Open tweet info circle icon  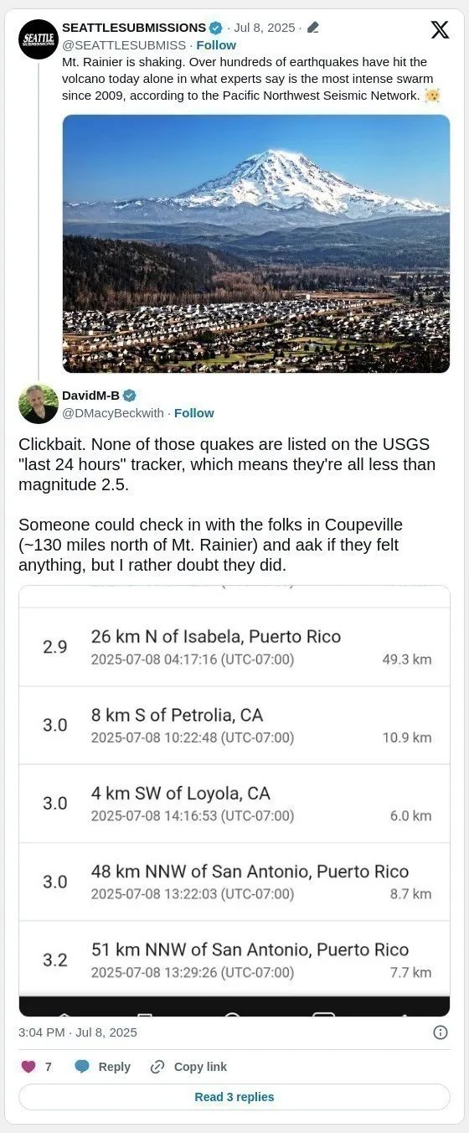click(x=441, y=1032)
